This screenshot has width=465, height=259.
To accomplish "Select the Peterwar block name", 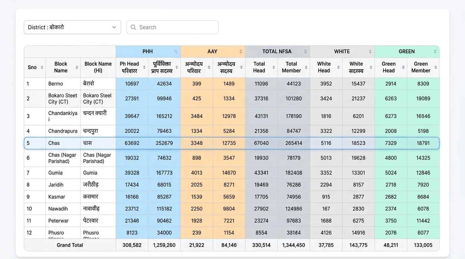I will click(58, 221).
